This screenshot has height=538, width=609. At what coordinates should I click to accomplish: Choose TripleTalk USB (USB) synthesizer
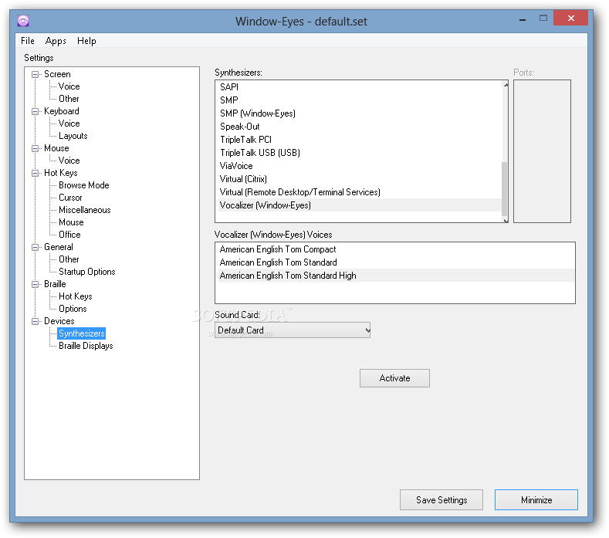coord(359,153)
